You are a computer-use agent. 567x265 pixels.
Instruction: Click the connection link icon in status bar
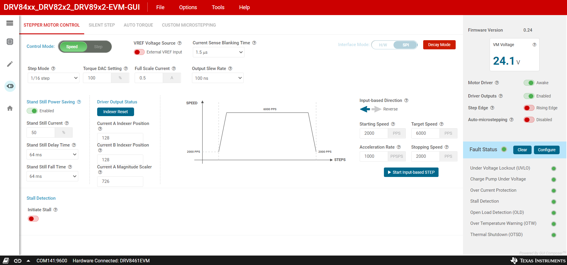[x=18, y=261]
